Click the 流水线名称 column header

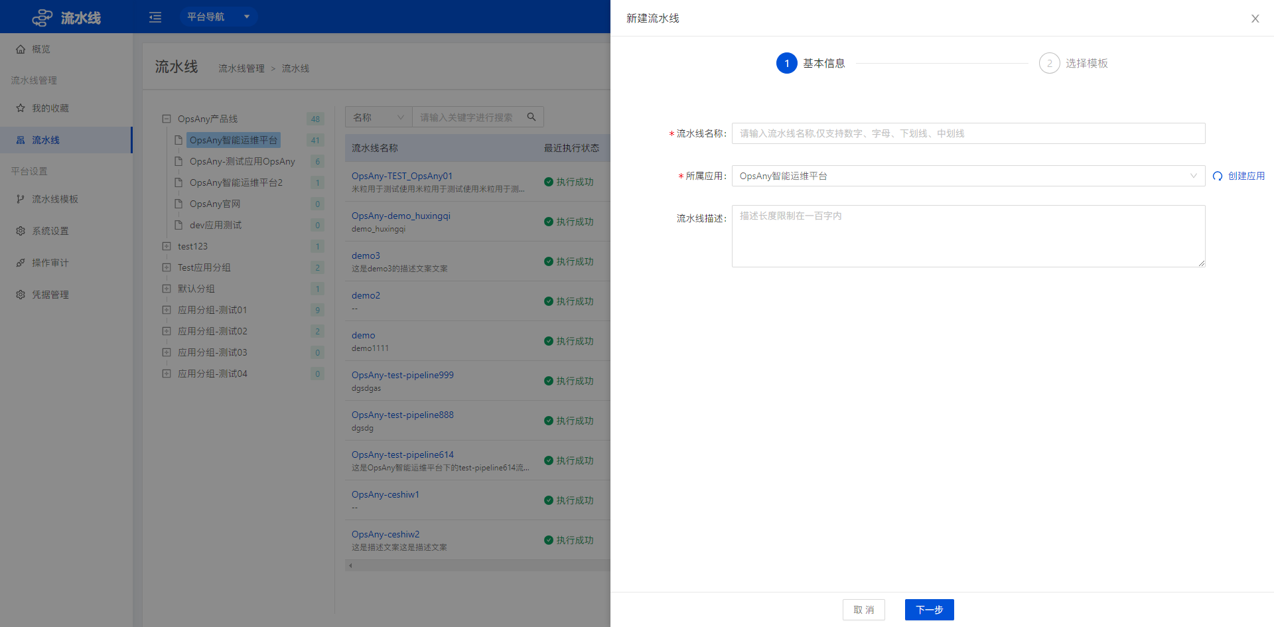(x=375, y=148)
